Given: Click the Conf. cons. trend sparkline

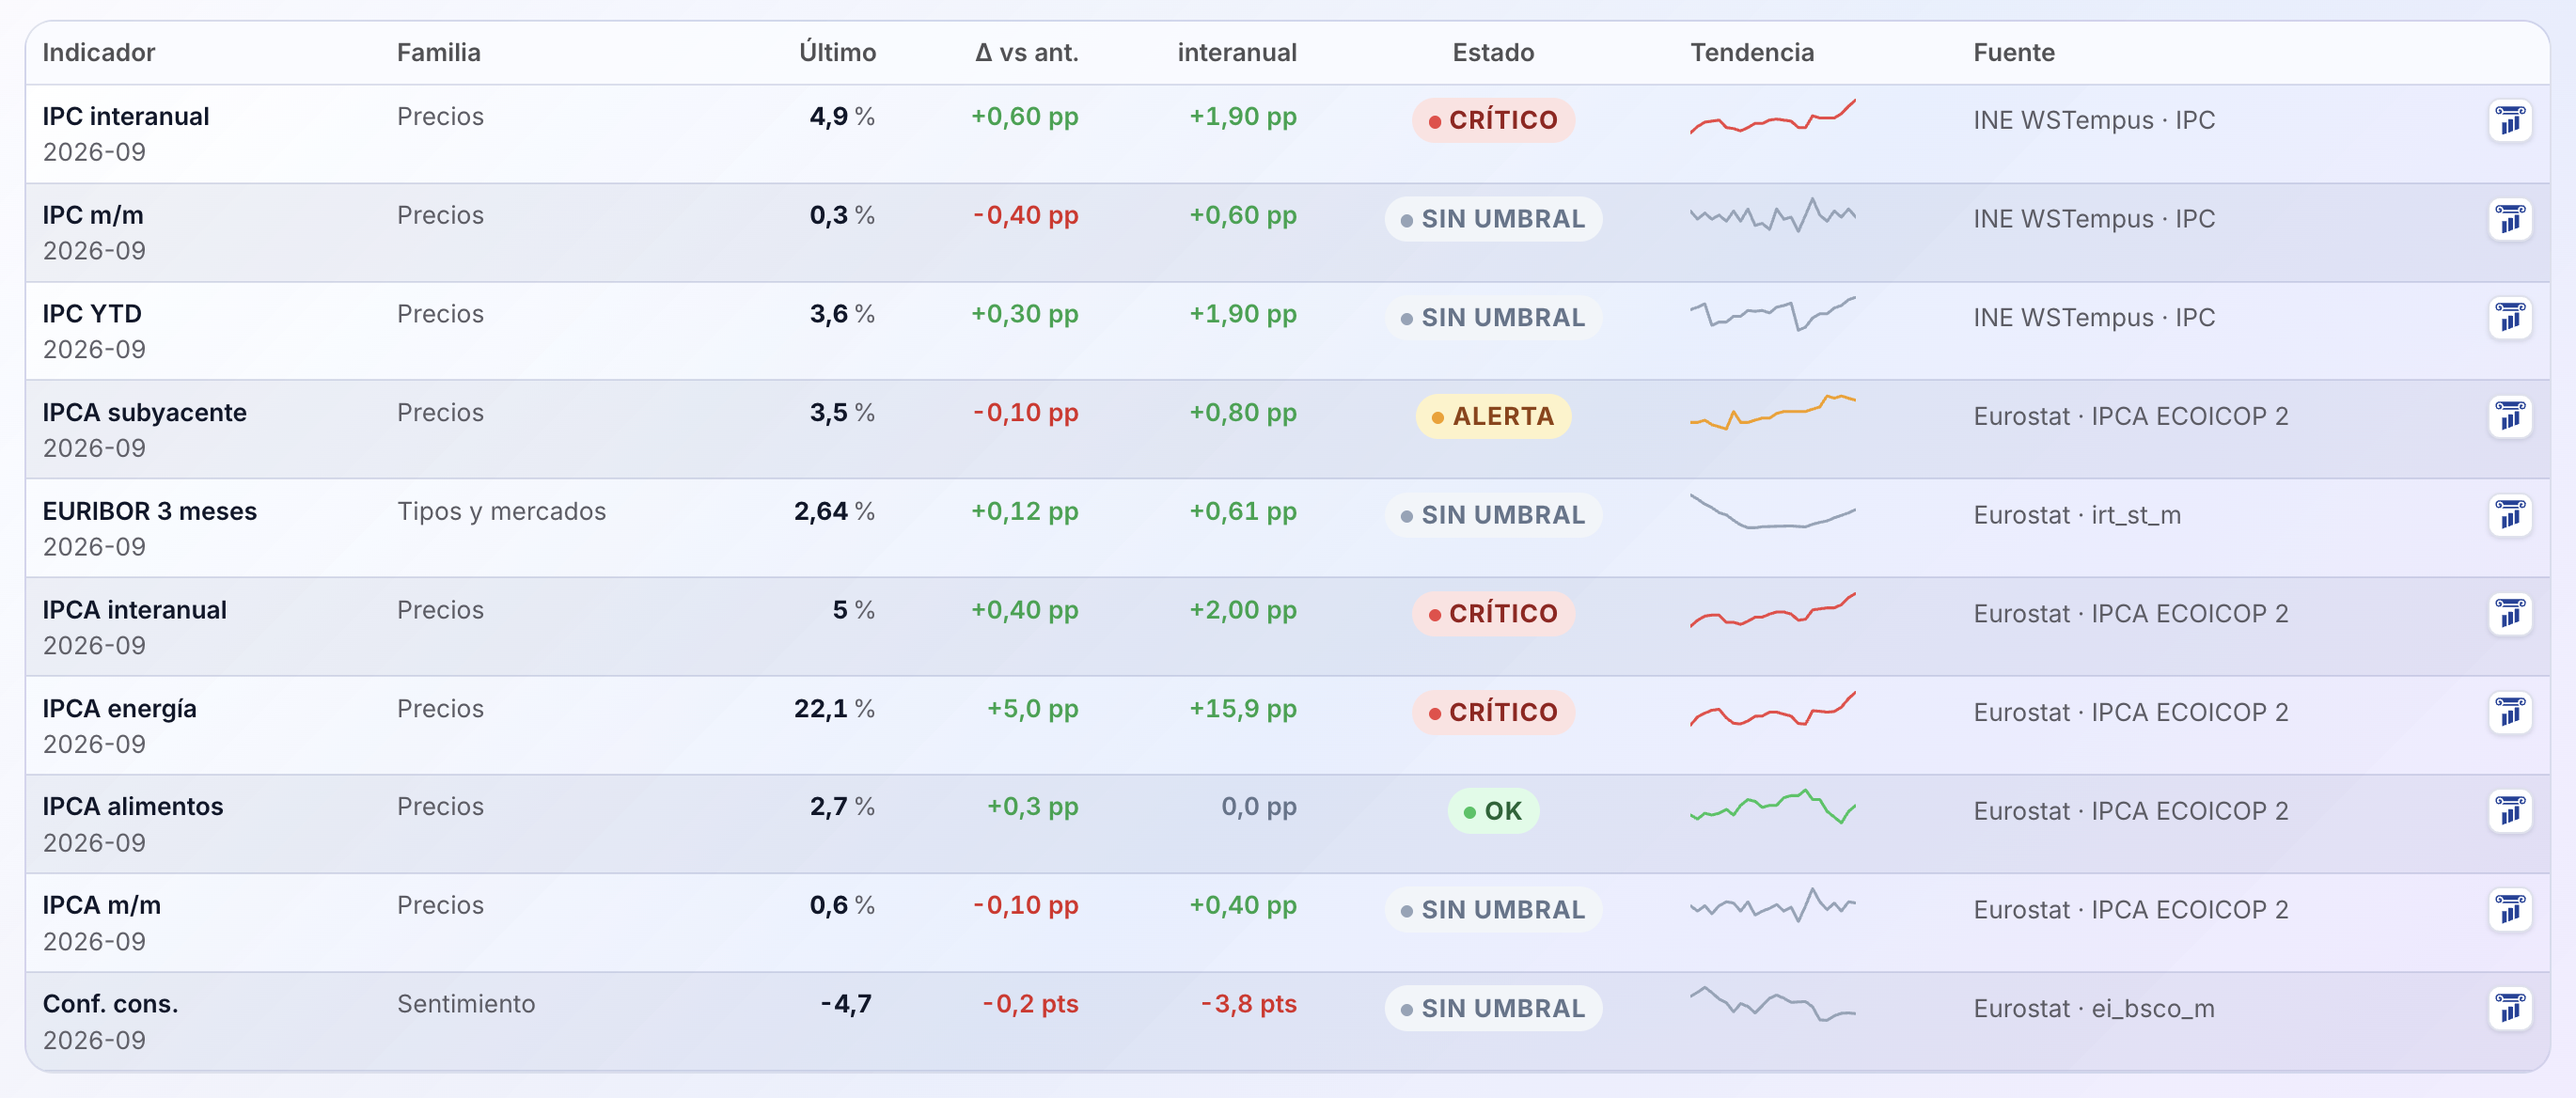Looking at the screenshot, I should [x=1773, y=1004].
